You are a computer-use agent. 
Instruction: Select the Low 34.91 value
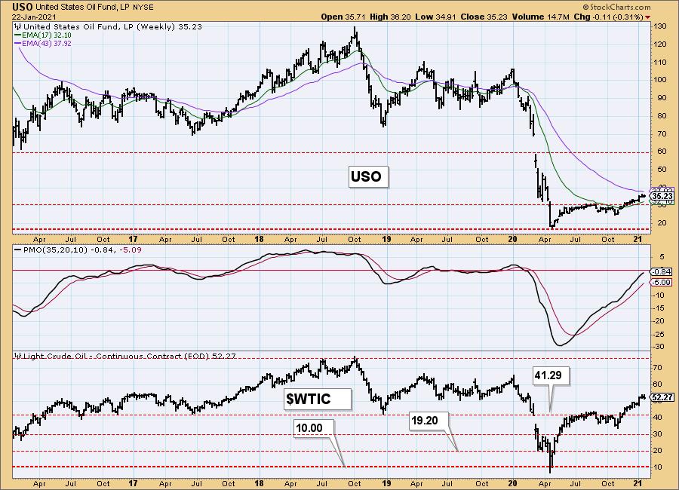[435, 17]
